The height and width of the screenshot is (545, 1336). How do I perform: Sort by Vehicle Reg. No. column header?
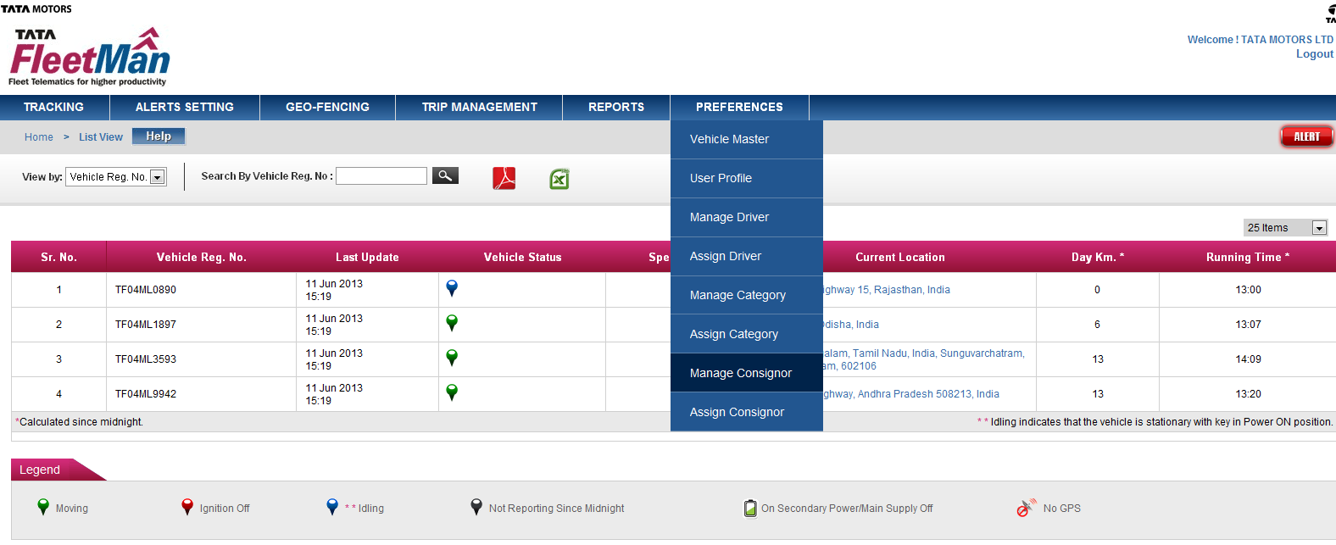(202, 257)
